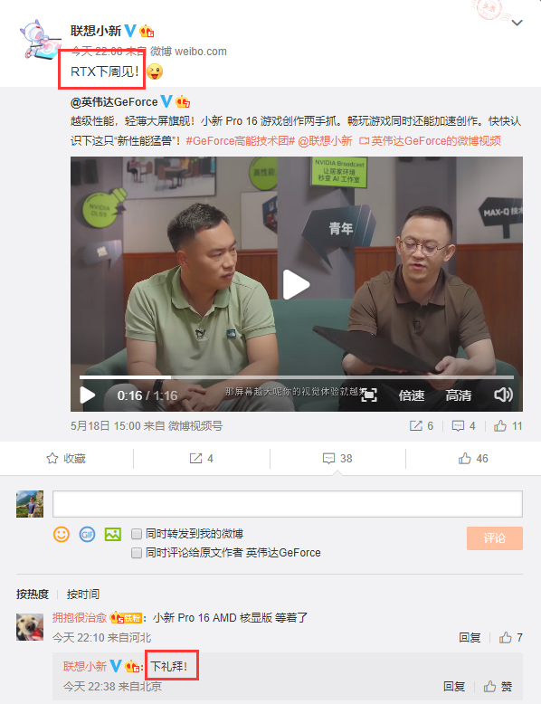The image size is (541, 704).
Task: Play the video with center play button
Action: pos(296,285)
